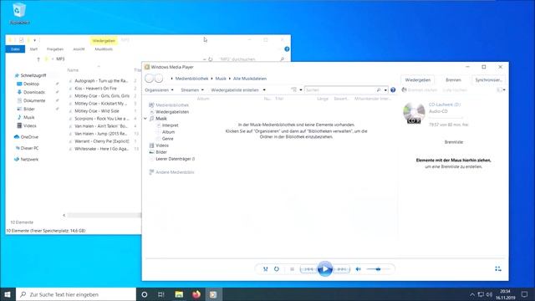The height and width of the screenshot is (301, 535).
Task: Start playback with the blue Play button
Action: (325, 269)
